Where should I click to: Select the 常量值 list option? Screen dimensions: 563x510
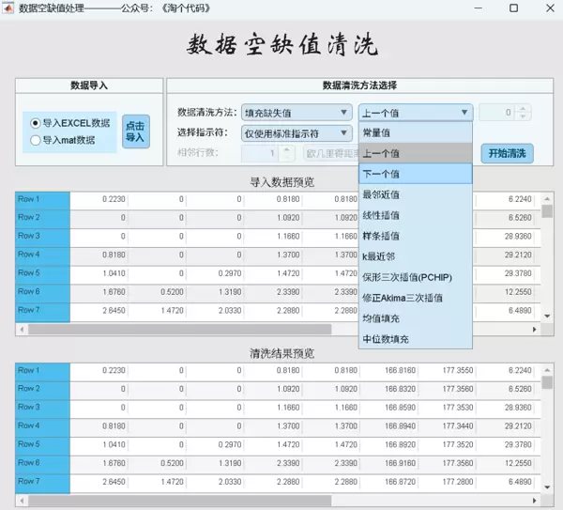point(415,132)
